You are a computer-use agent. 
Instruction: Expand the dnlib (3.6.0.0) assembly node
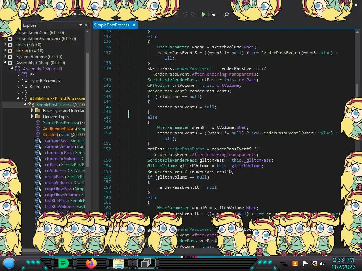click(5, 44)
